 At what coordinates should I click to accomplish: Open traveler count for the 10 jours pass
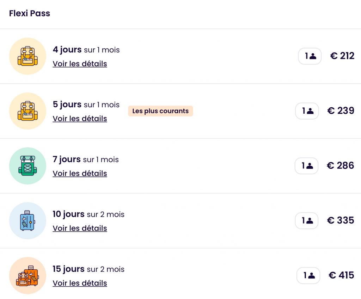click(307, 221)
